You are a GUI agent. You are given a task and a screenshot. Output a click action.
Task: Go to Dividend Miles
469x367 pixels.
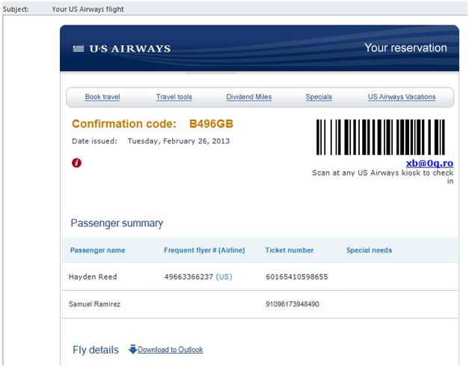pyautogui.click(x=249, y=97)
